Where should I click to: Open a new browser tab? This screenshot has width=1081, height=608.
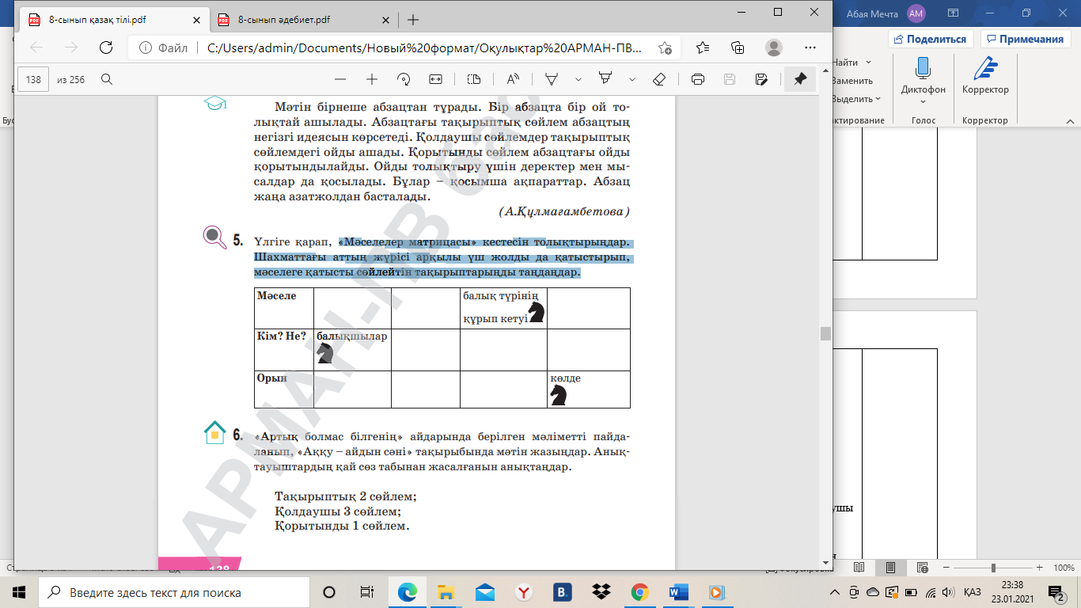point(412,20)
